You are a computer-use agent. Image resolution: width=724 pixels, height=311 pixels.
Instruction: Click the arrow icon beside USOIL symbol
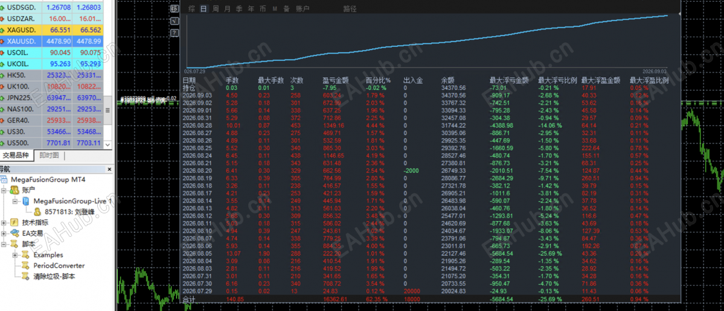point(2,52)
